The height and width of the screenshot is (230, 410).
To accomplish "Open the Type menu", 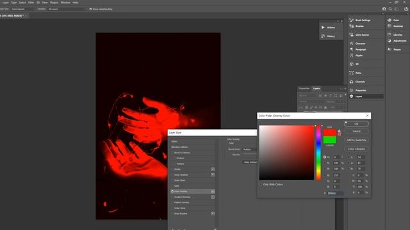I will point(14,3).
